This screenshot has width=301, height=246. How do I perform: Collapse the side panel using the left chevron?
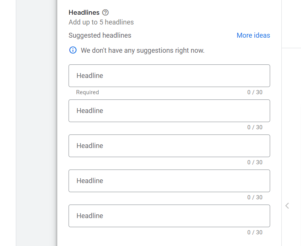pyautogui.click(x=287, y=206)
